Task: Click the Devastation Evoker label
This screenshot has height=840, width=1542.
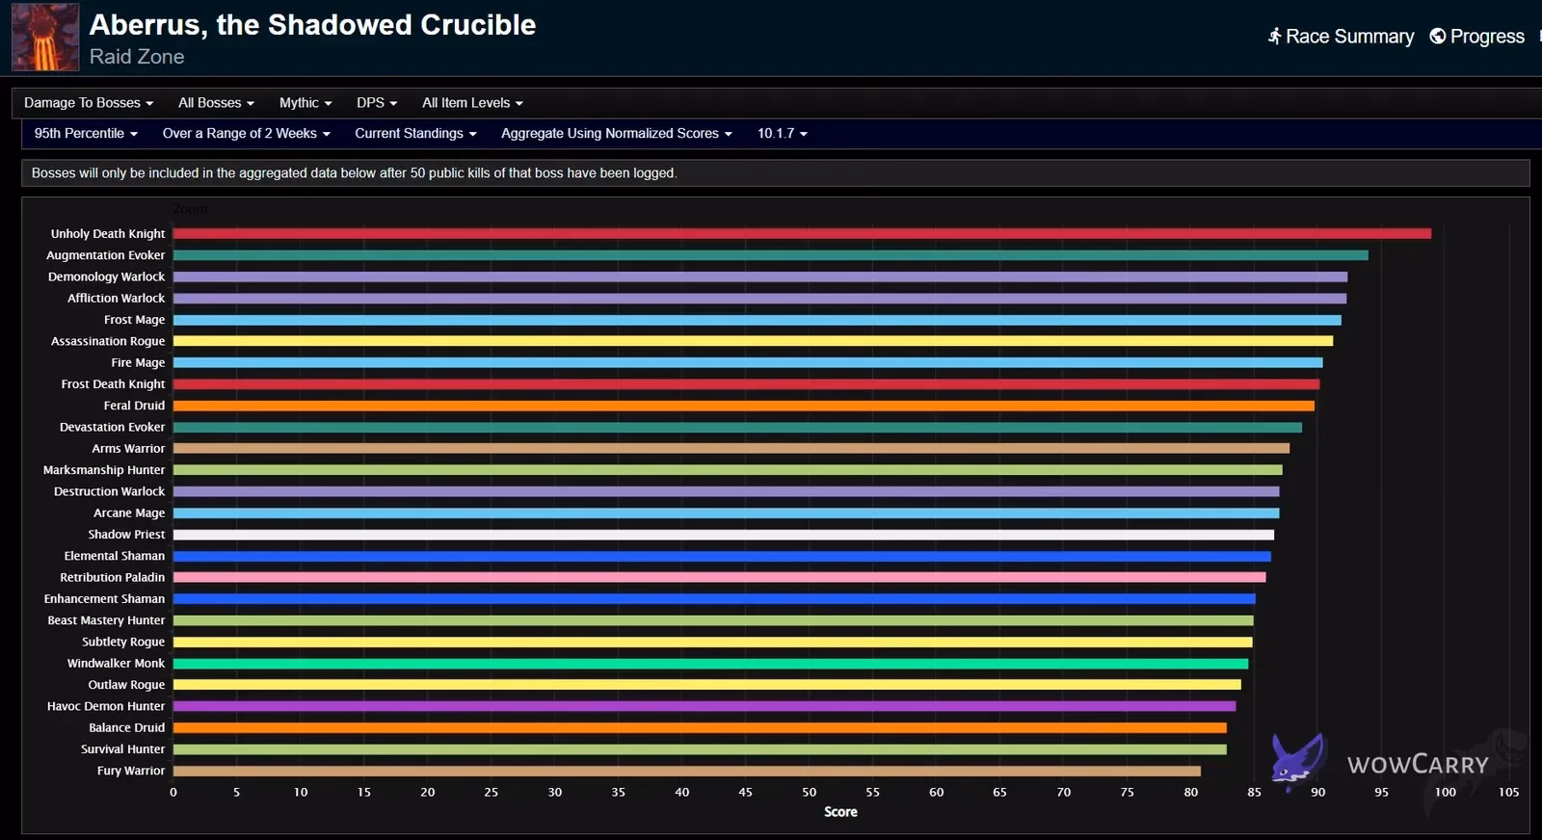Action: (112, 428)
